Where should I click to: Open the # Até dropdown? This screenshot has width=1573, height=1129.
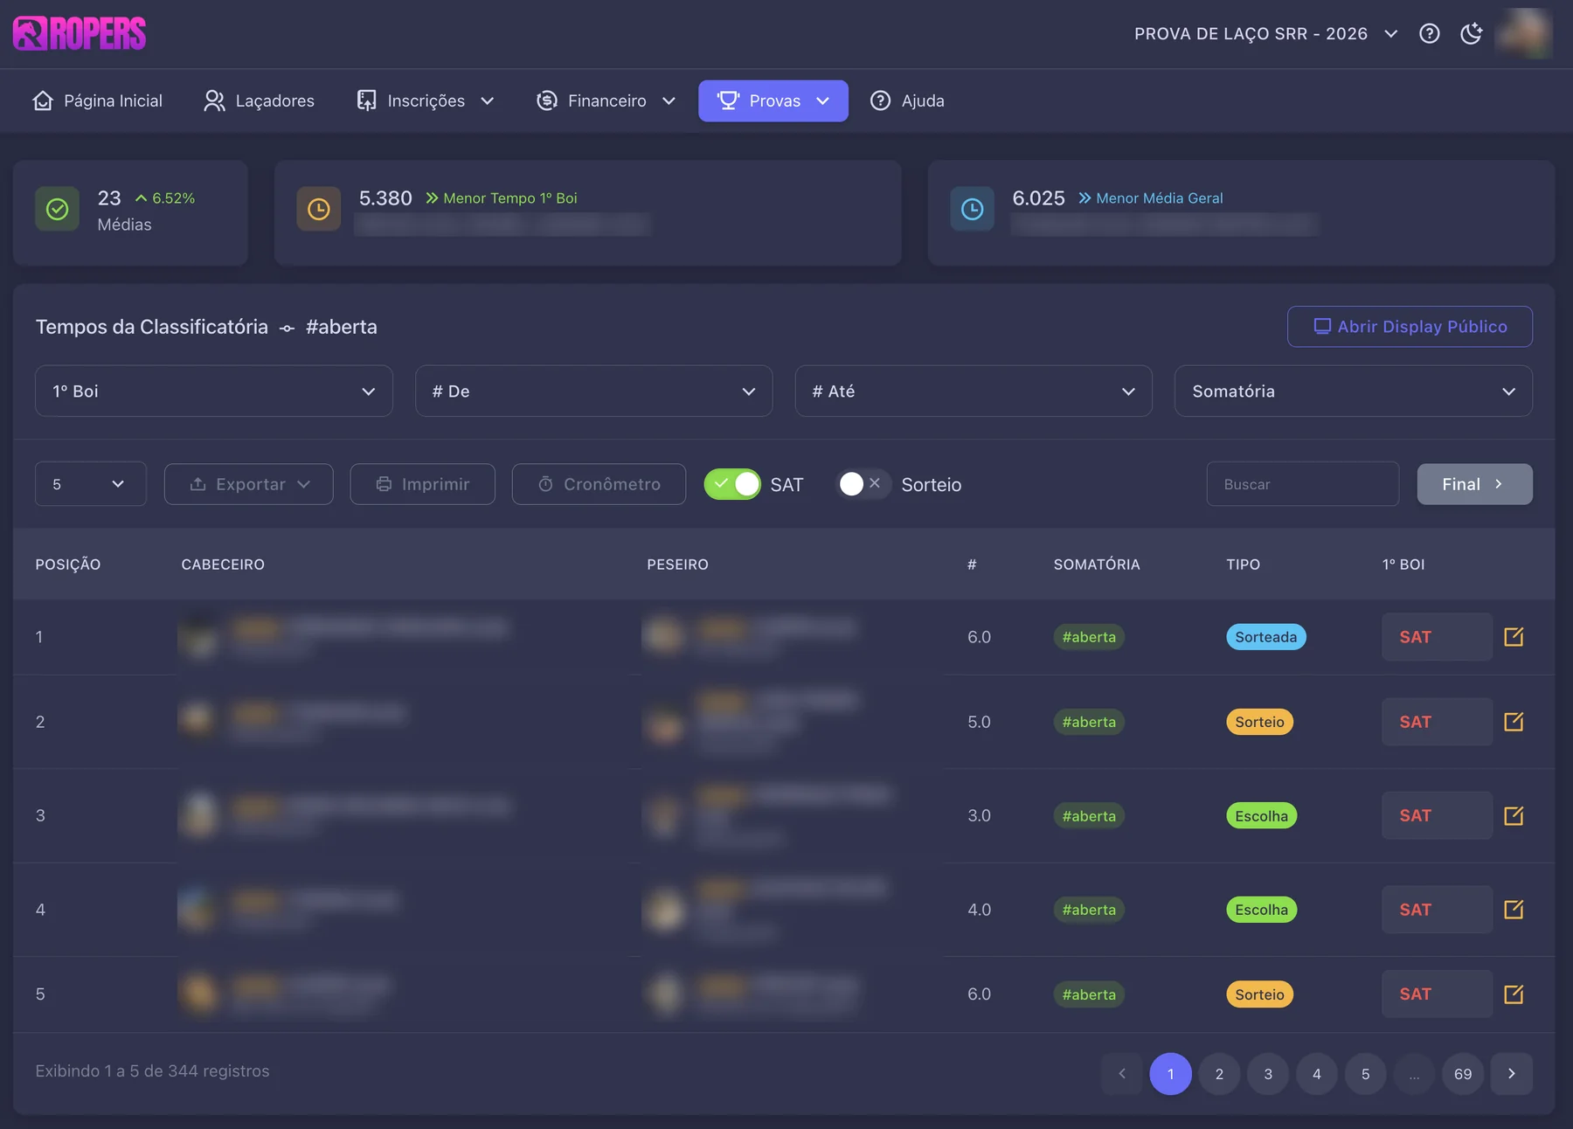[x=974, y=391]
